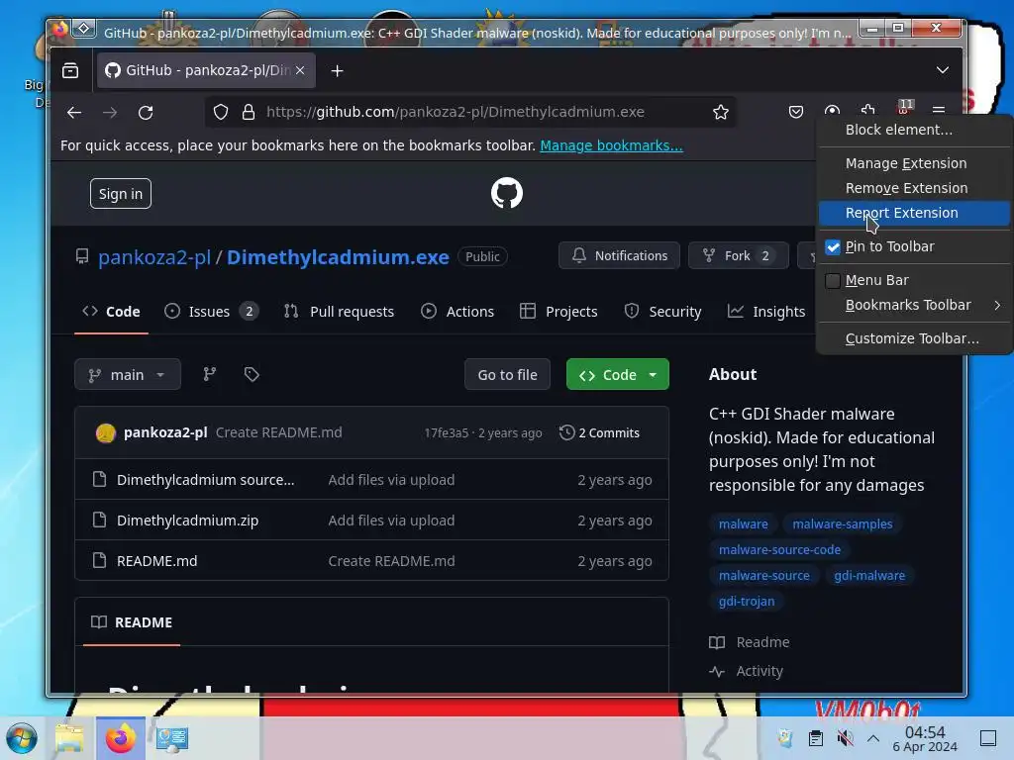Select Manage Extension menu item

(x=914, y=163)
